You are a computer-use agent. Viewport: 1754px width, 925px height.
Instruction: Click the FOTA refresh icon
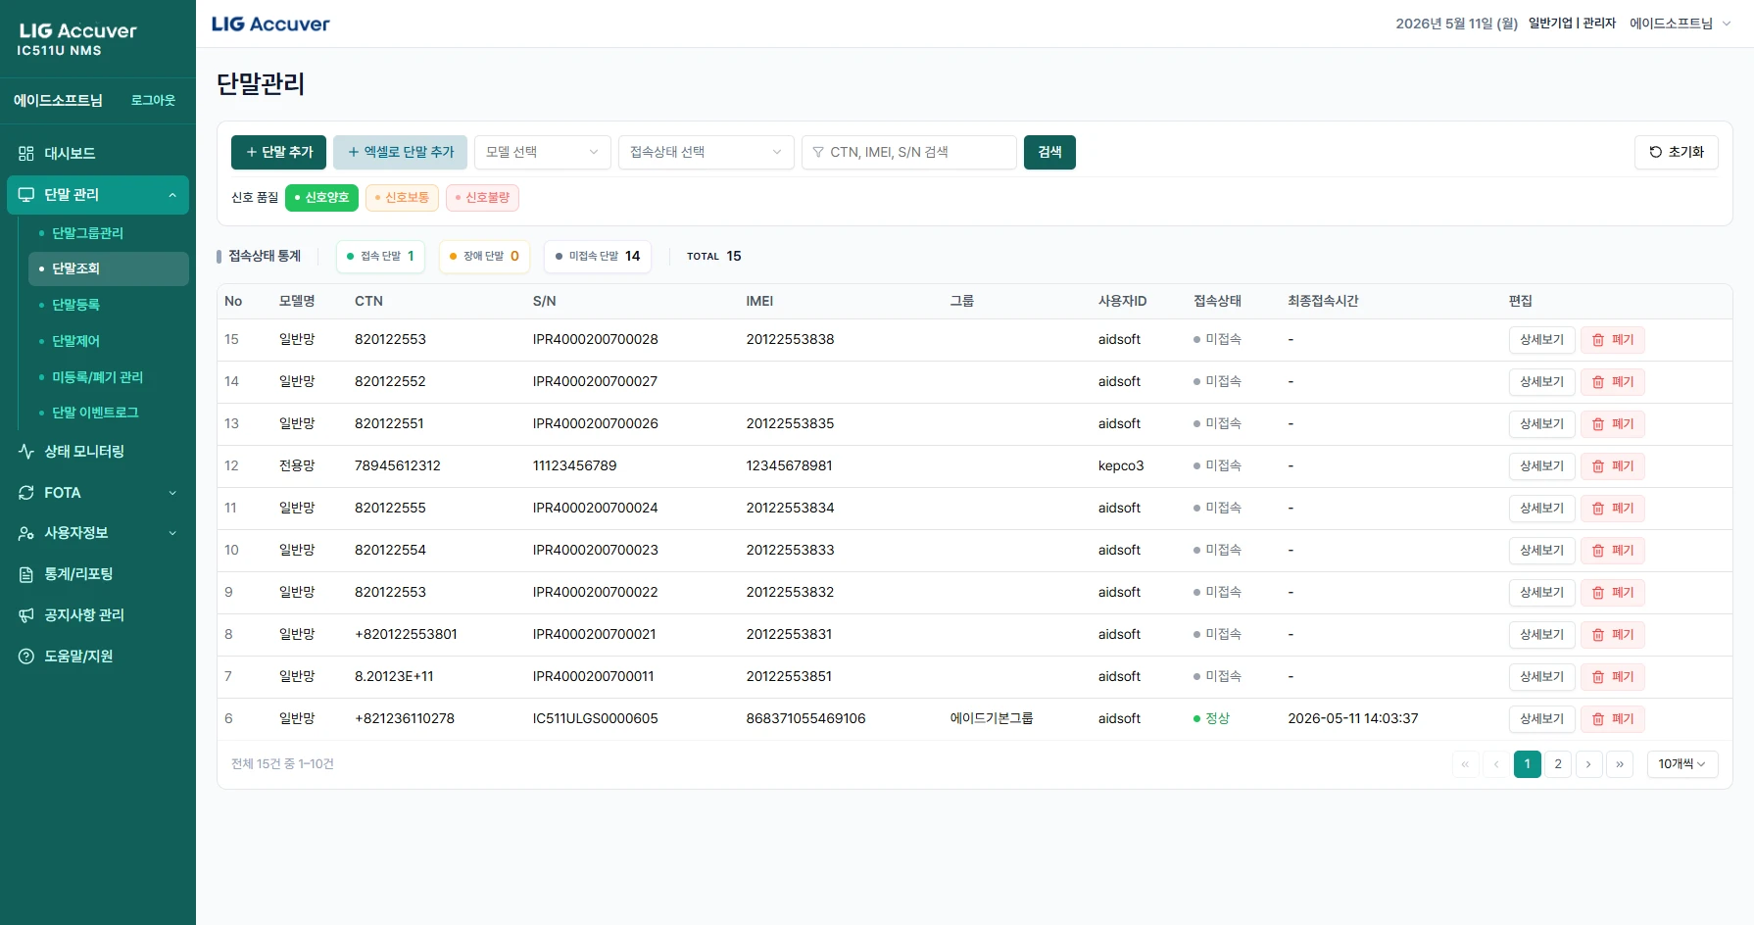26,493
